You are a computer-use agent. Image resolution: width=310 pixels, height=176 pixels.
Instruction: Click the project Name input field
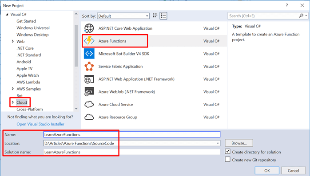[131, 135]
